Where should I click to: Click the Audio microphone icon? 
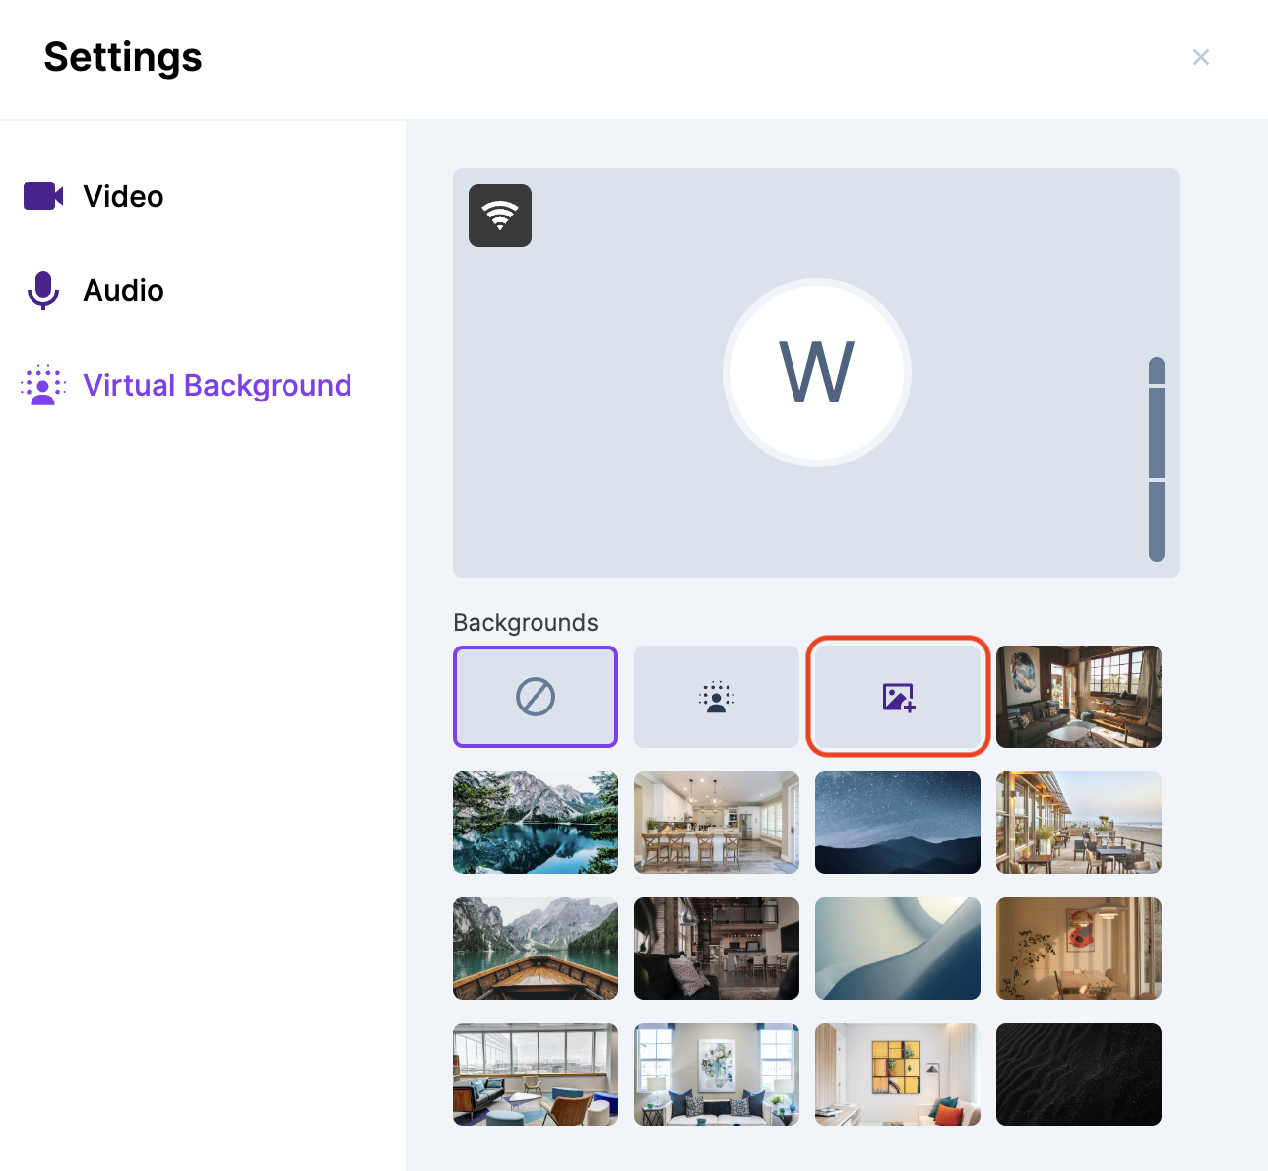coord(42,290)
